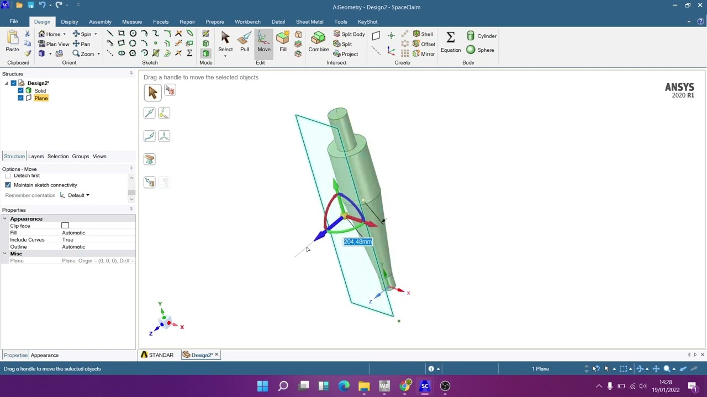This screenshot has height=397, width=707.
Task: Click the Plan View button
Action: 54,44
